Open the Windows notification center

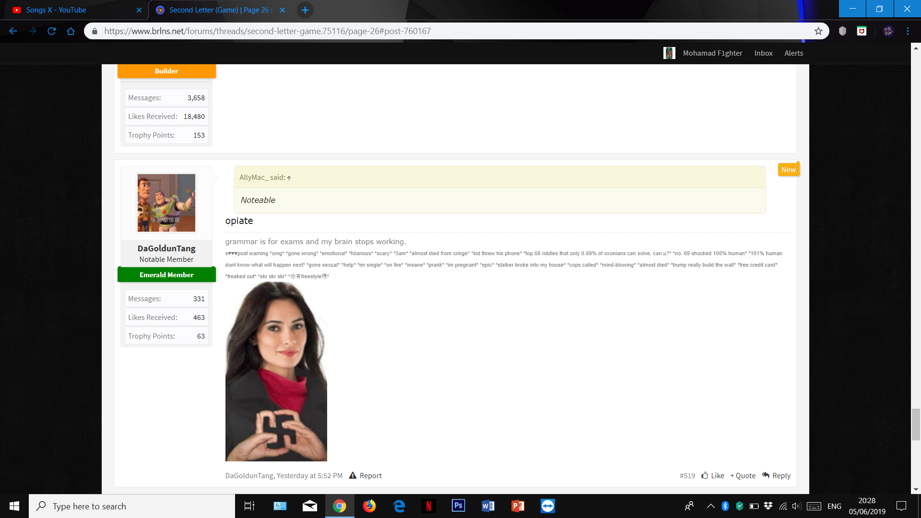click(901, 506)
